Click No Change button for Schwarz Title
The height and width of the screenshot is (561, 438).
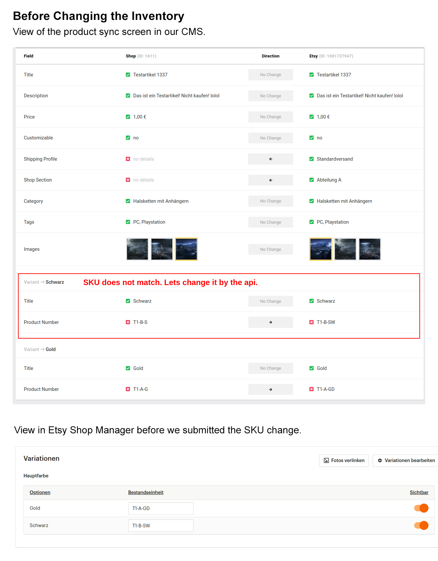(x=271, y=301)
